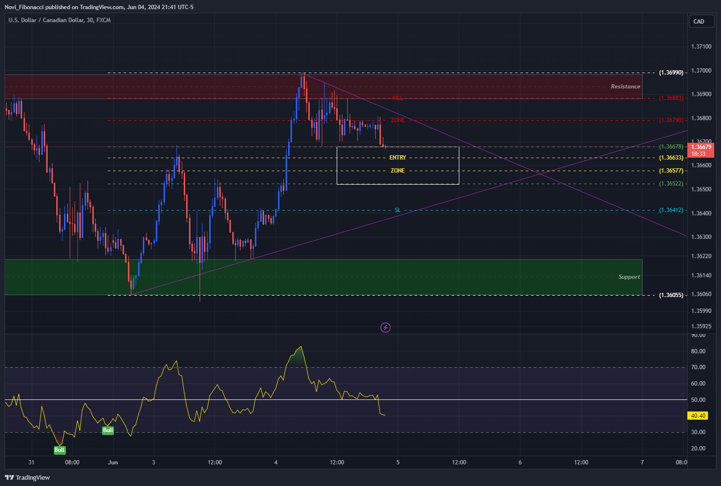Open the TradingView logo link

click(27, 477)
